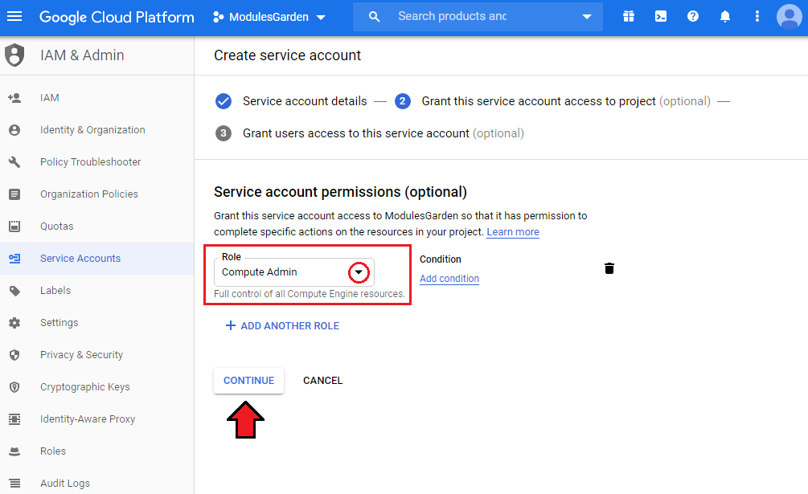Screen dimensions: 808x494
Task: Select step 3 Grant users access
Action: [370, 133]
